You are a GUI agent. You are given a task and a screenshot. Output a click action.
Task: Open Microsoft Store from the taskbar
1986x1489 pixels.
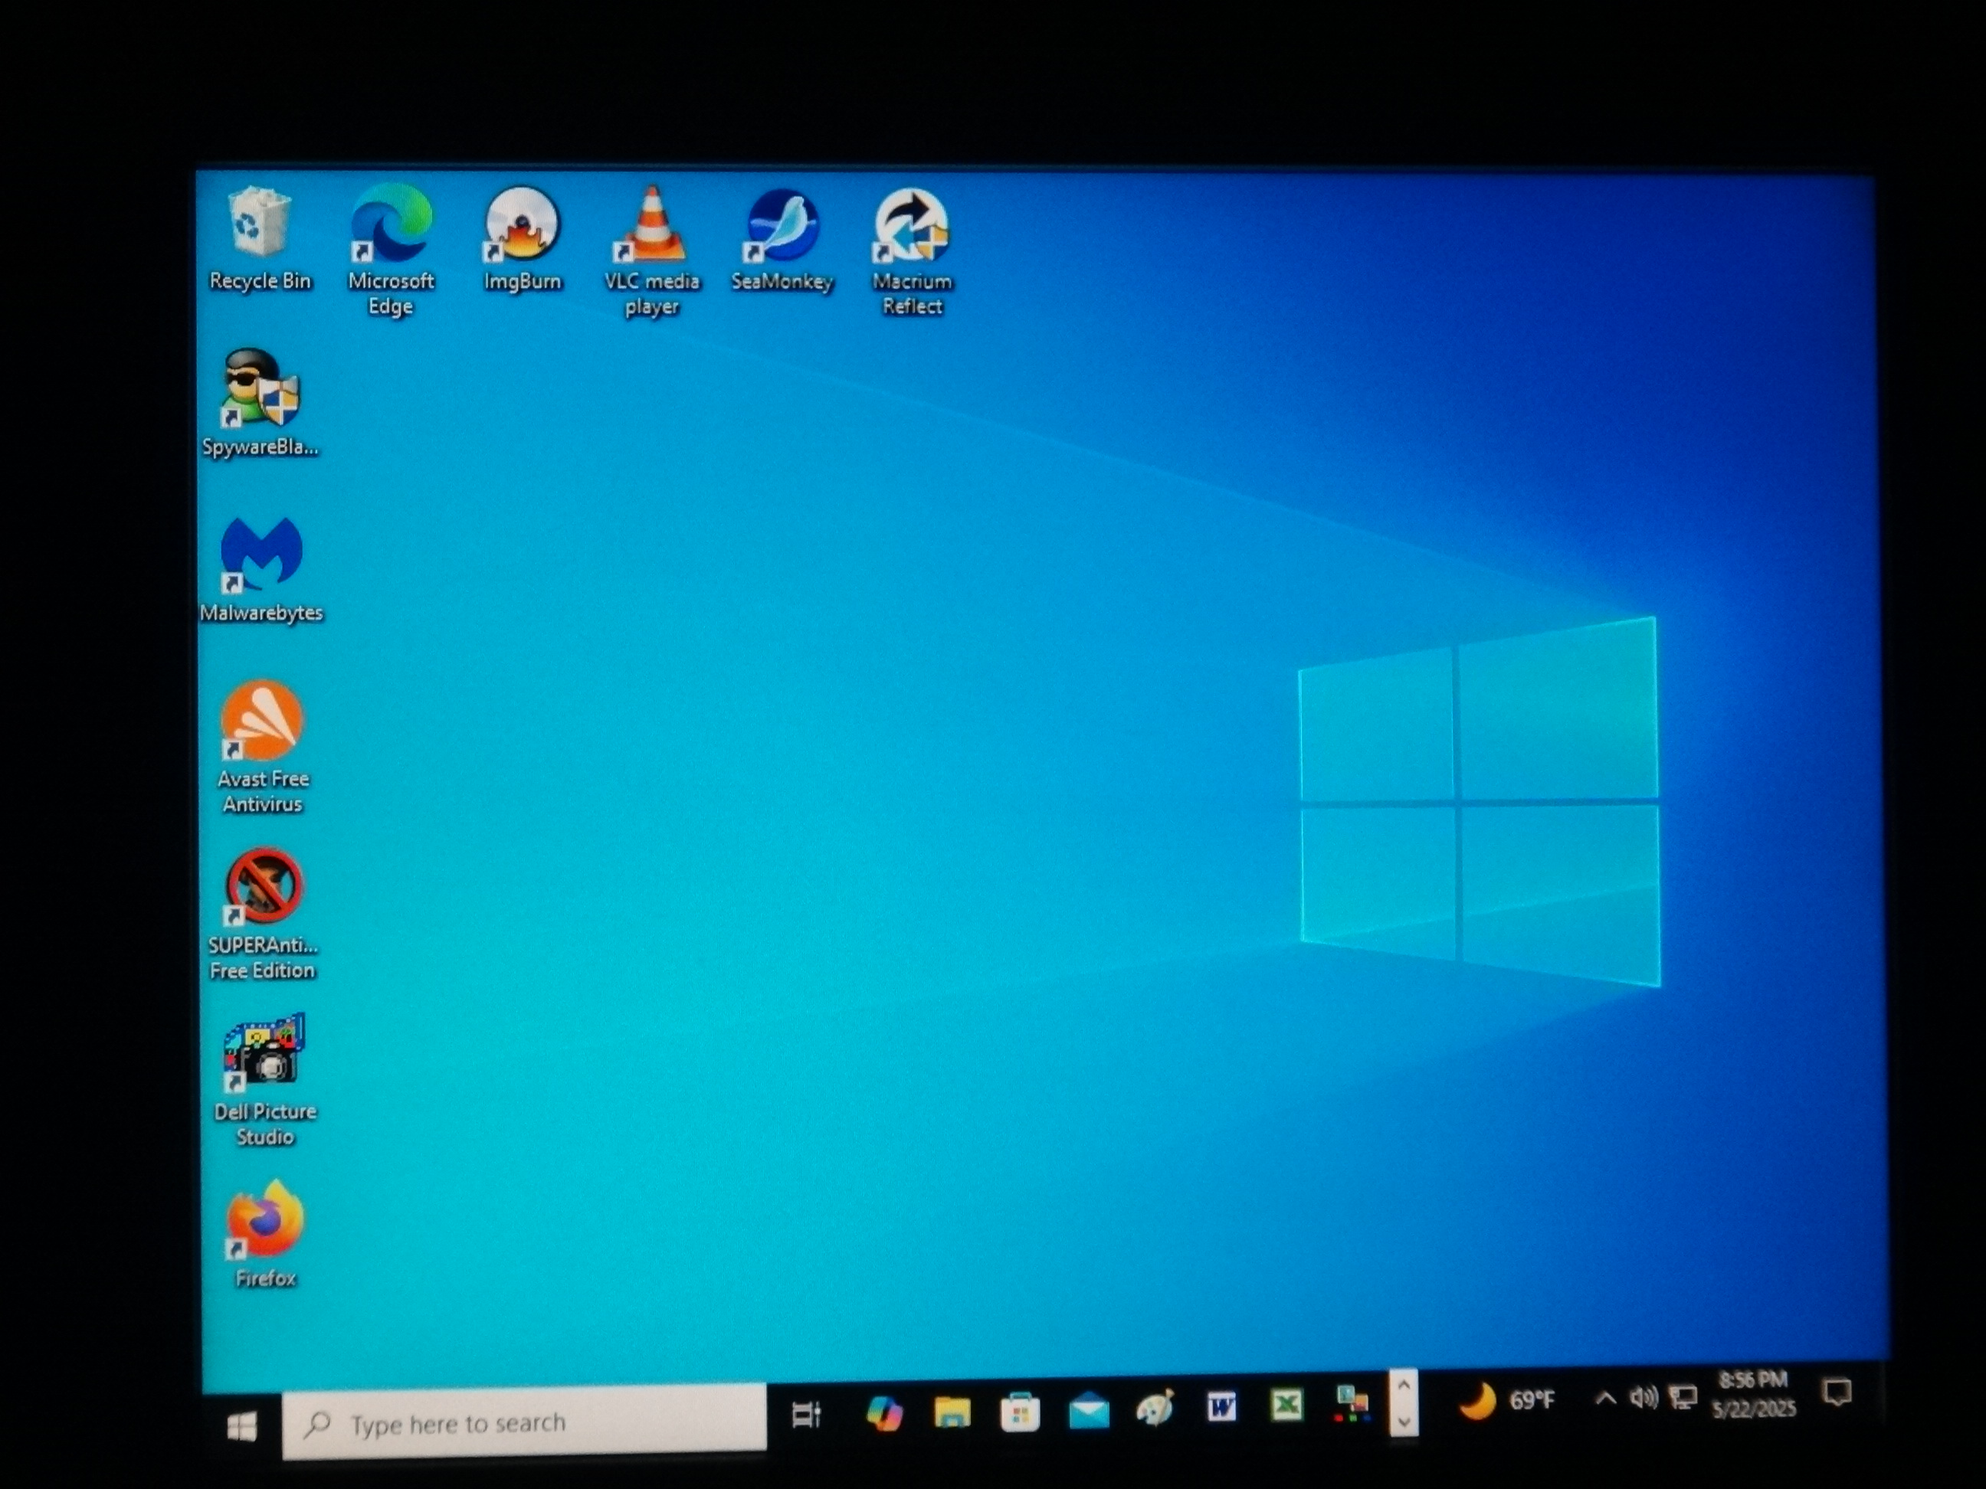tap(1019, 1412)
